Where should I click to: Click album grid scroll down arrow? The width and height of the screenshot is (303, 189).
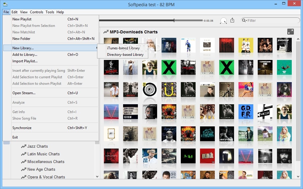point(298,177)
